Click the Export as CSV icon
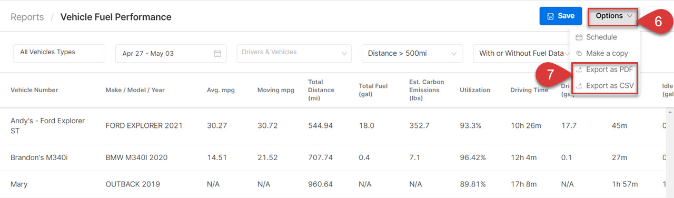Viewport: 674px width, 198px height. pos(579,86)
